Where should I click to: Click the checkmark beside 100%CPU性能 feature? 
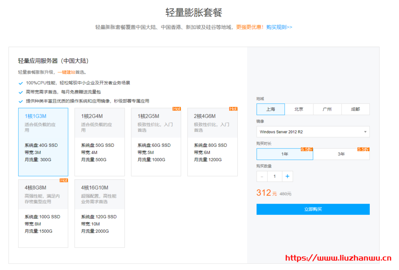(21, 83)
